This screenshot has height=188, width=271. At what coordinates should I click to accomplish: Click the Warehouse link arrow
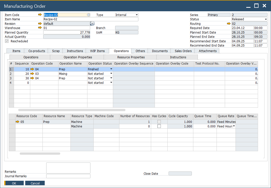coord(40,28)
